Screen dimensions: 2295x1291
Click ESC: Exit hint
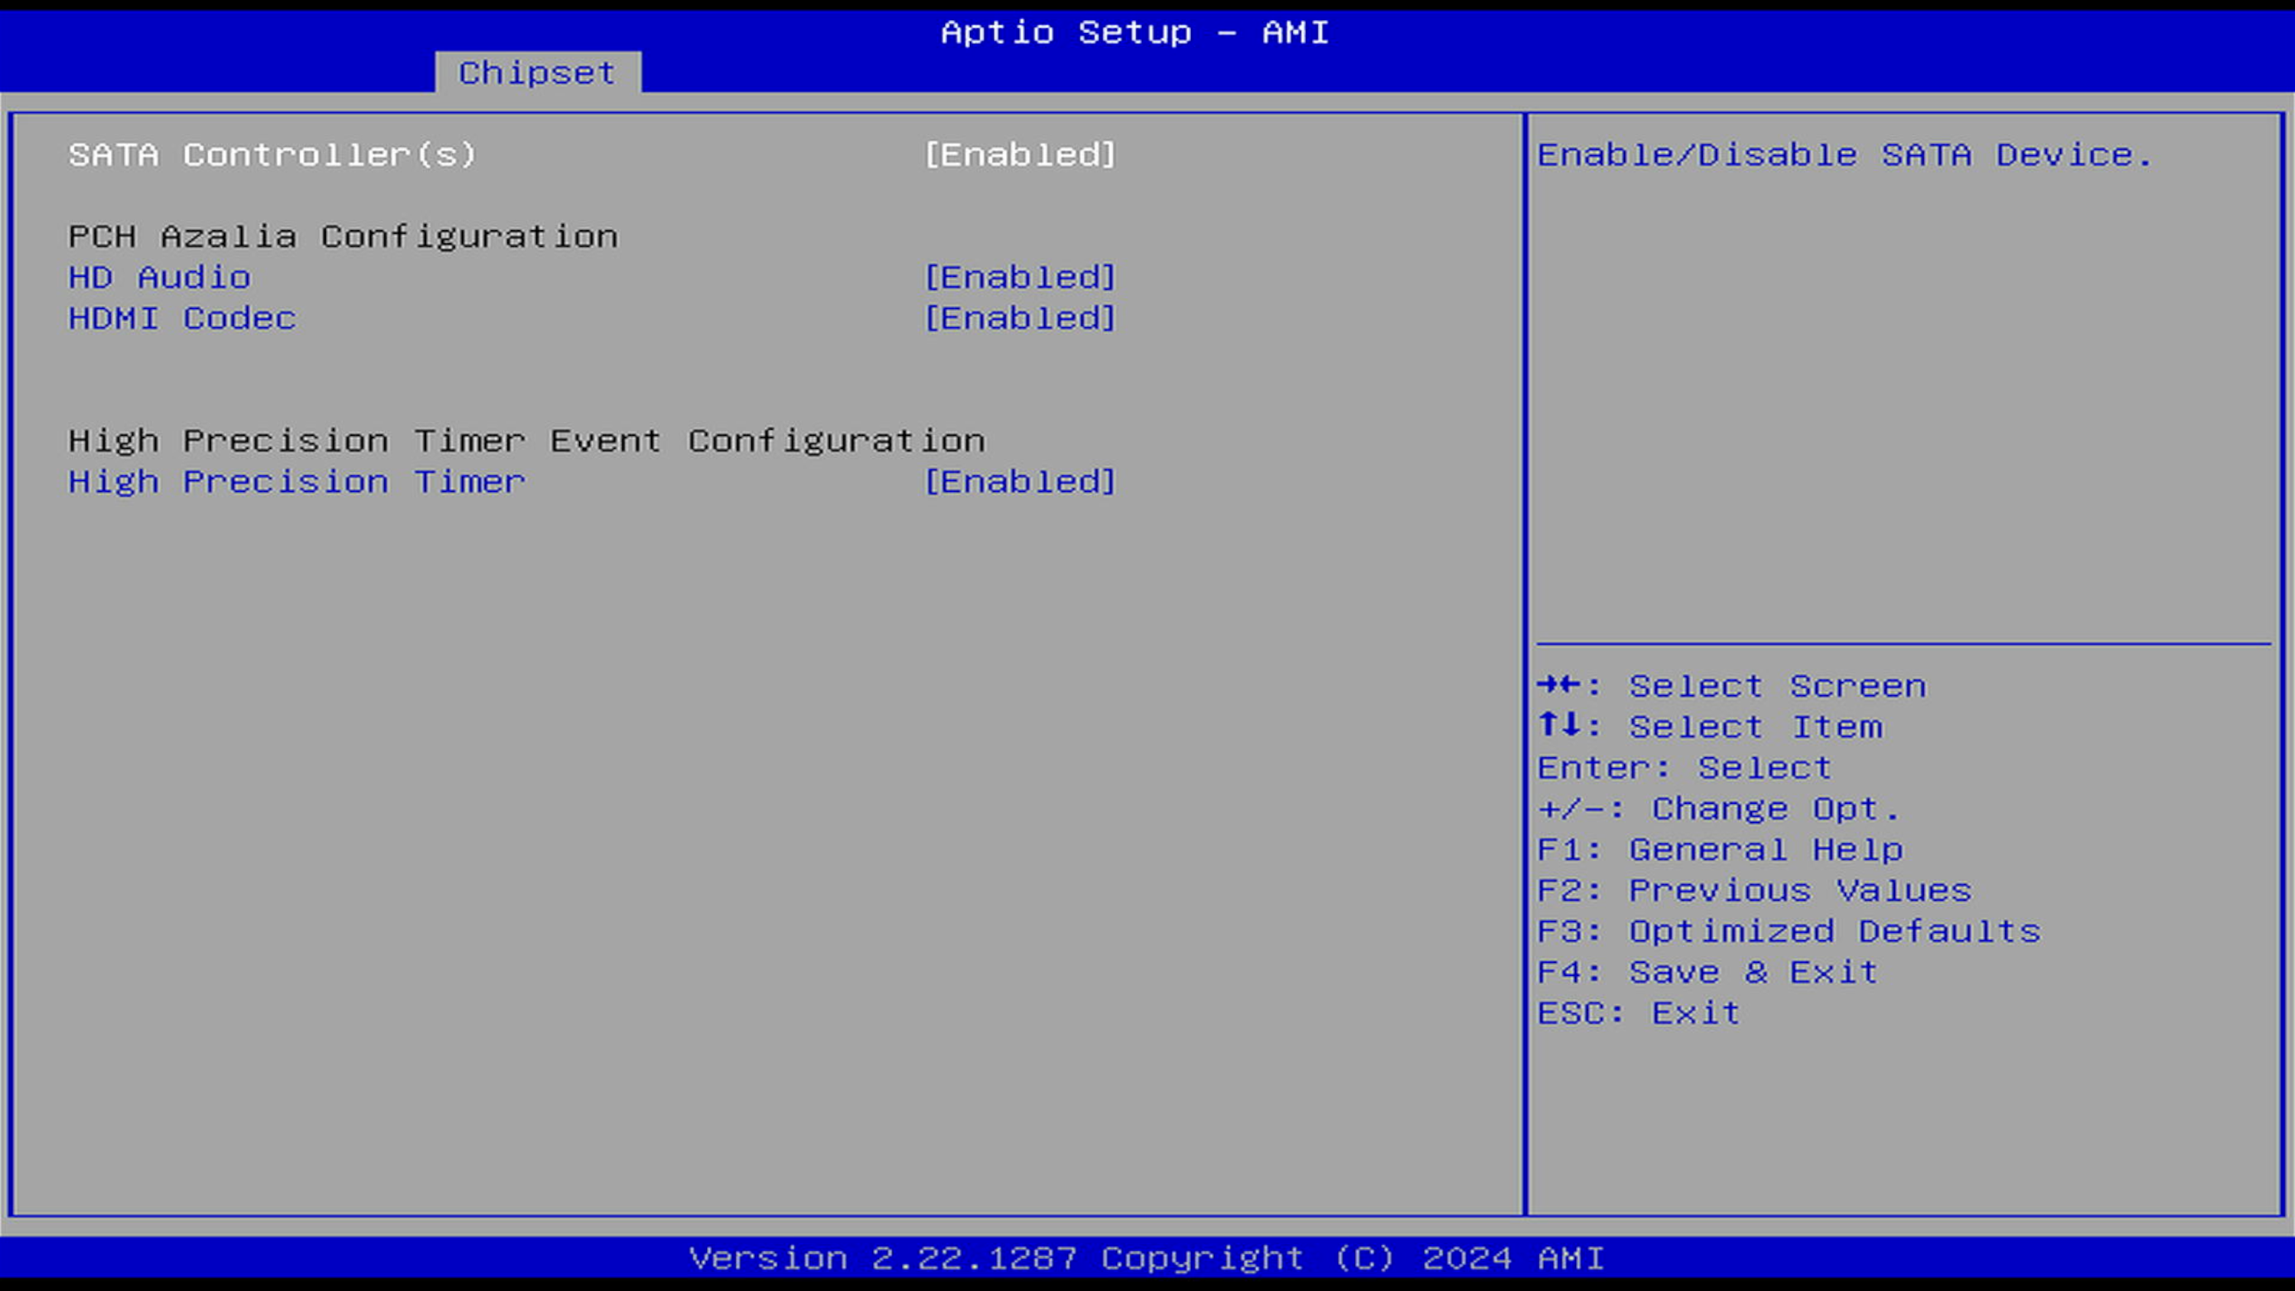pos(1639,1013)
